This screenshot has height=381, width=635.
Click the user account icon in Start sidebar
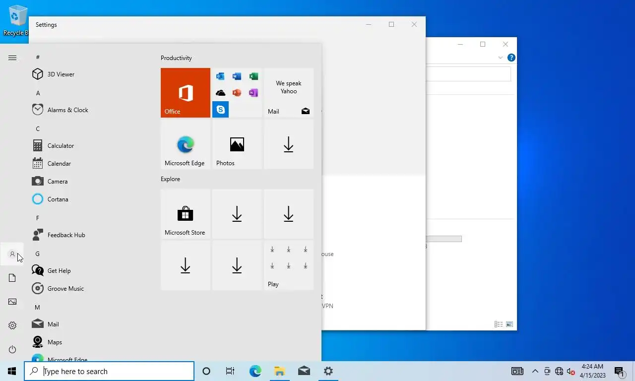[12, 254]
